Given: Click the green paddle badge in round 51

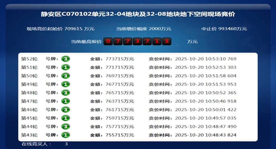Looking at the screenshot, I should coord(65,67).
